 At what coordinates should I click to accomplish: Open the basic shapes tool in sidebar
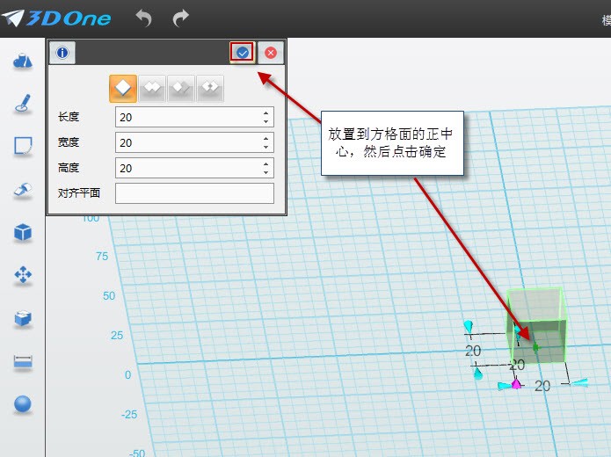click(23, 61)
